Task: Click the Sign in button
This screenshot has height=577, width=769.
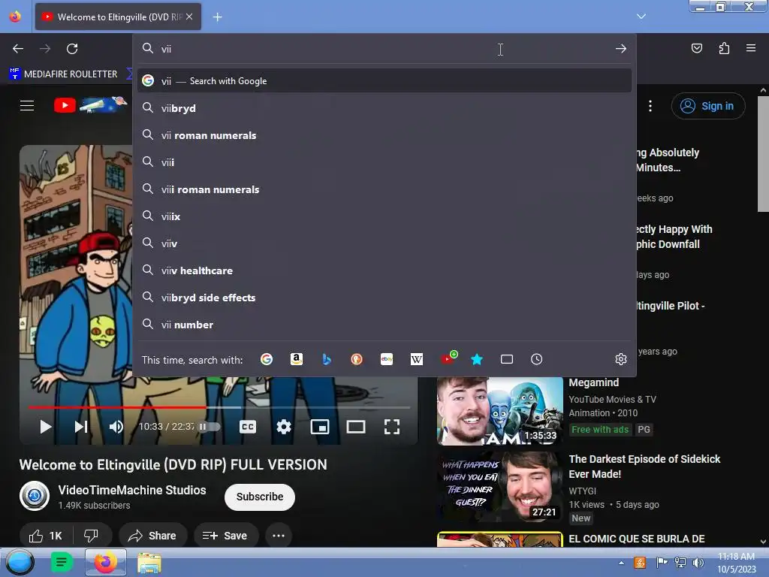Action: tap(708, 106)
